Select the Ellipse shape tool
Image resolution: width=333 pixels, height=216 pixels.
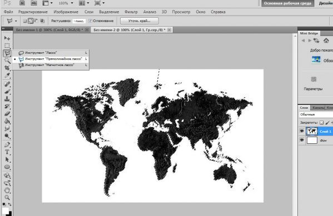point(7,167)
